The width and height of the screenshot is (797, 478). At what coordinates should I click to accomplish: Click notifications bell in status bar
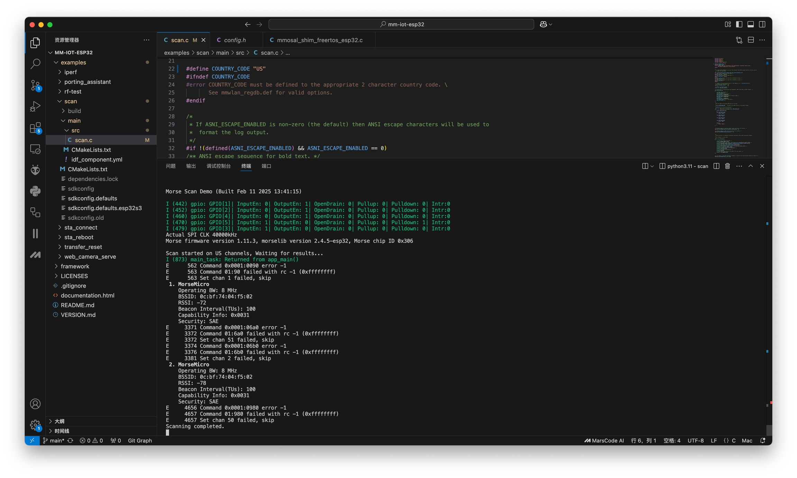tap(763, 441)
